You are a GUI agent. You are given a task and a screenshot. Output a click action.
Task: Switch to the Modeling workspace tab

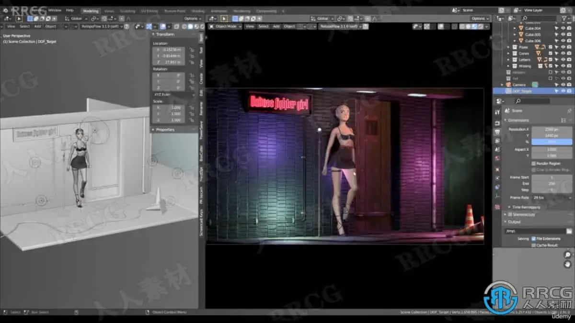[x=90, y=11]
